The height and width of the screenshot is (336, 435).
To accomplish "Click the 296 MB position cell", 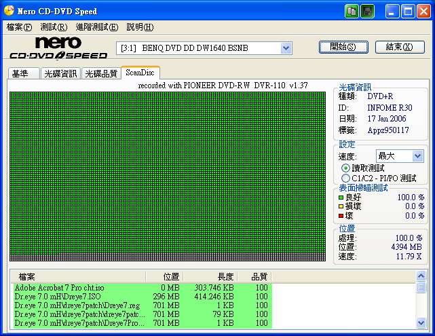I will (x=166, y=297).
